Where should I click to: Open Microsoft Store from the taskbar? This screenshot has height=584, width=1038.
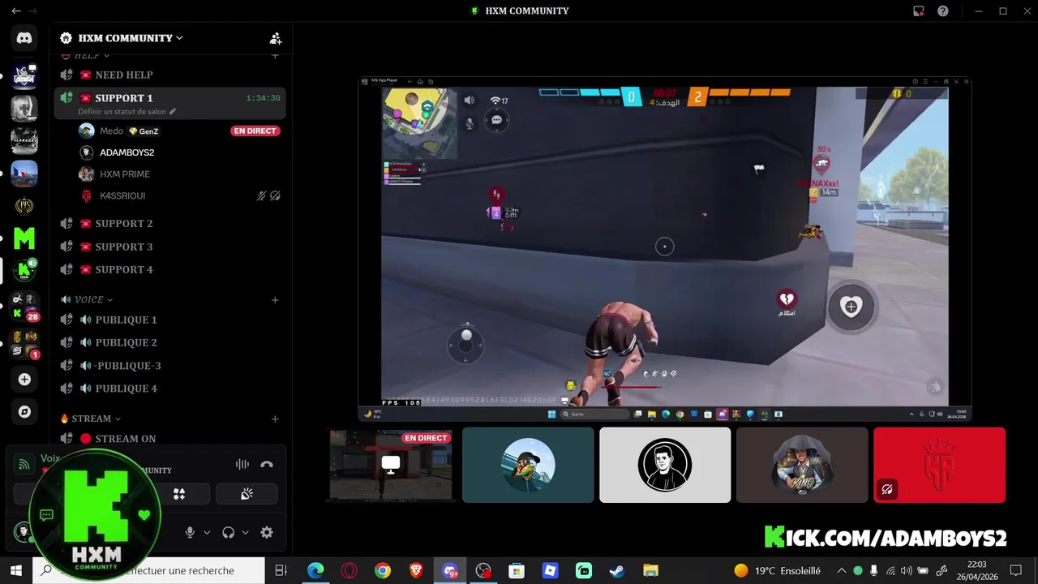coord(517,571)
